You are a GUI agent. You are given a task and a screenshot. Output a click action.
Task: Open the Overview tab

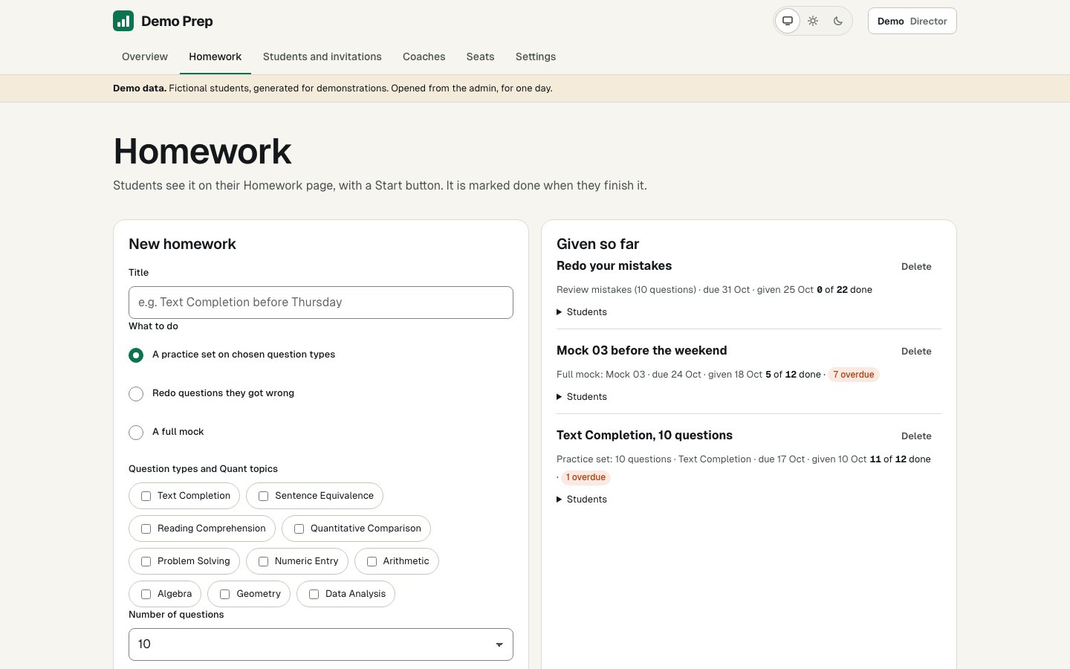[145, 56]
